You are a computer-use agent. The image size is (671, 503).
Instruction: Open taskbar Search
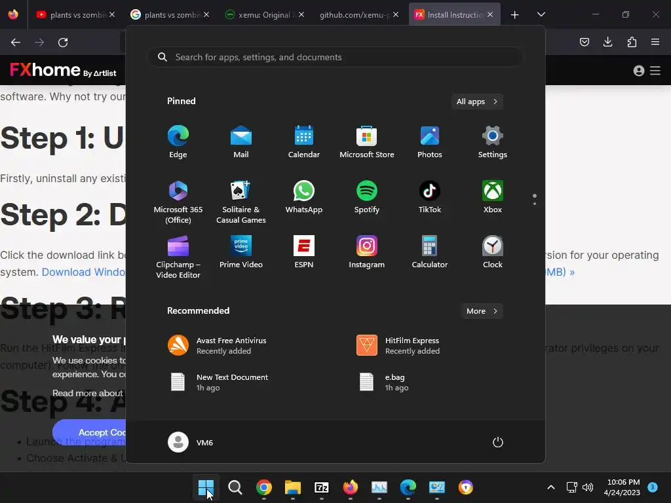tap(235, 487)
